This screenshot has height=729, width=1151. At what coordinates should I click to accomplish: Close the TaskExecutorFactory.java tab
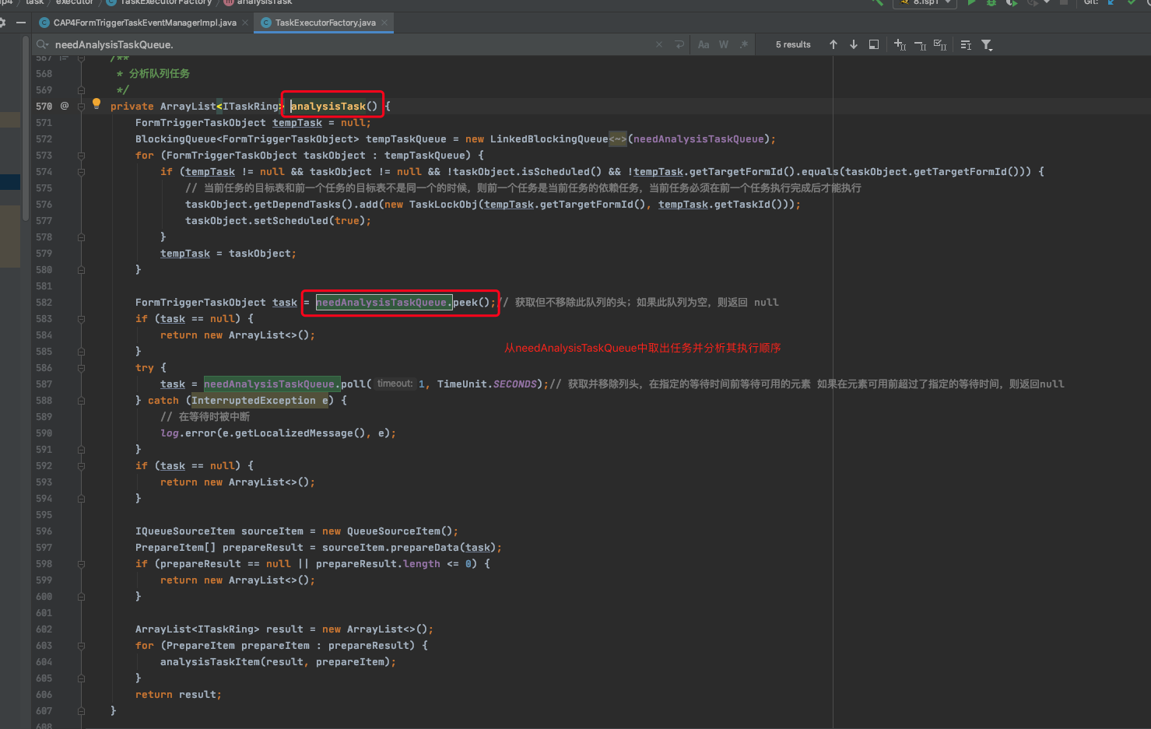tap(384, 23)
